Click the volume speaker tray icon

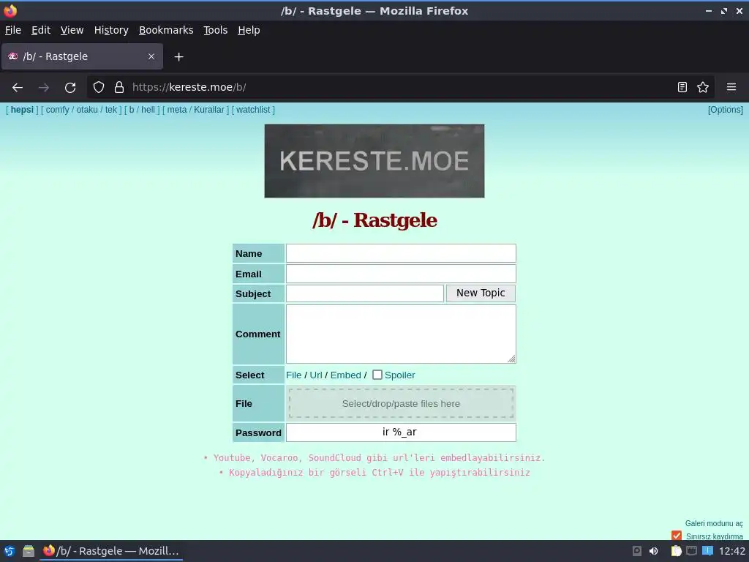(x=654, y=551)
